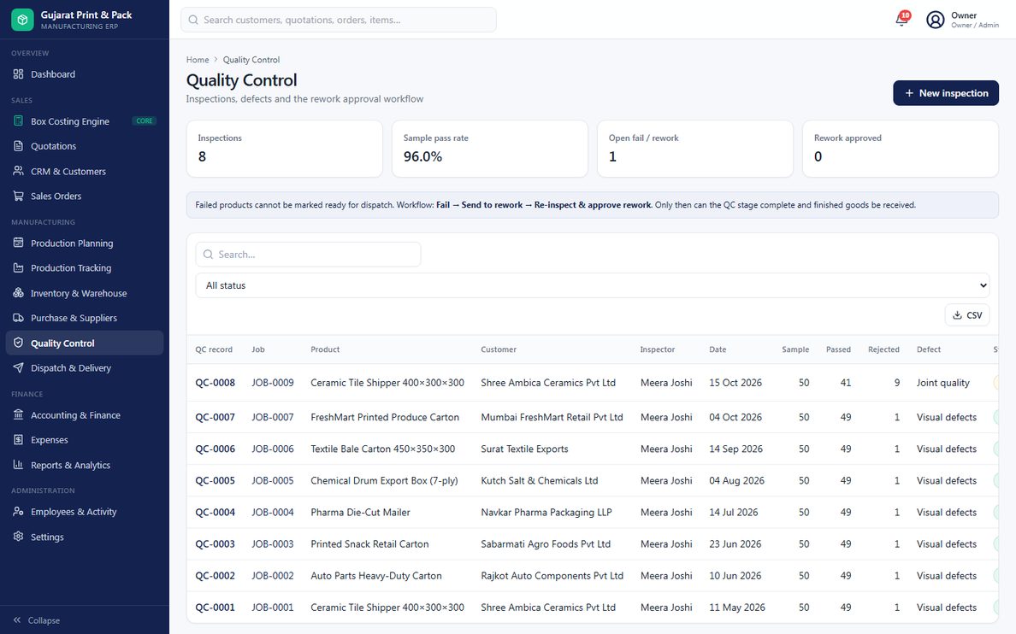Click FreshMart Printed Produce Carton product cell
This screenshot has width=1016, height=634.
pos(385,417)
